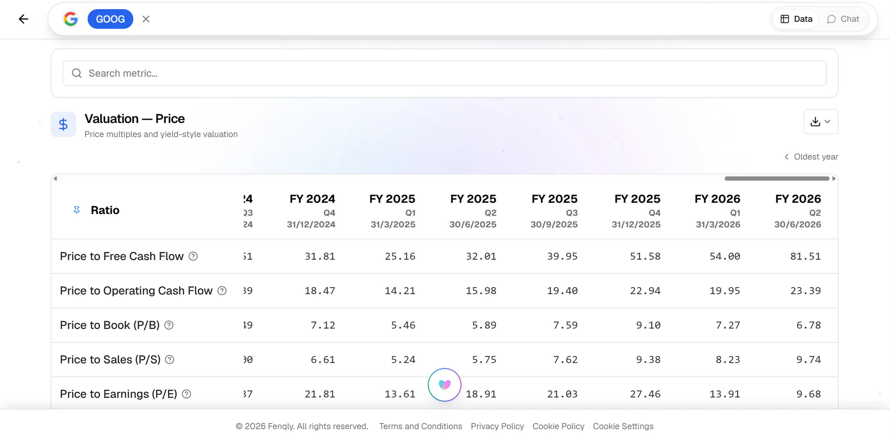This screenshot has height=440, width=890.
Task: Select the Data view tab
Action: 796,19
